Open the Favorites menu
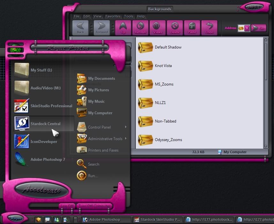Viewport: 274px width, 224px height. pos(113,16)
